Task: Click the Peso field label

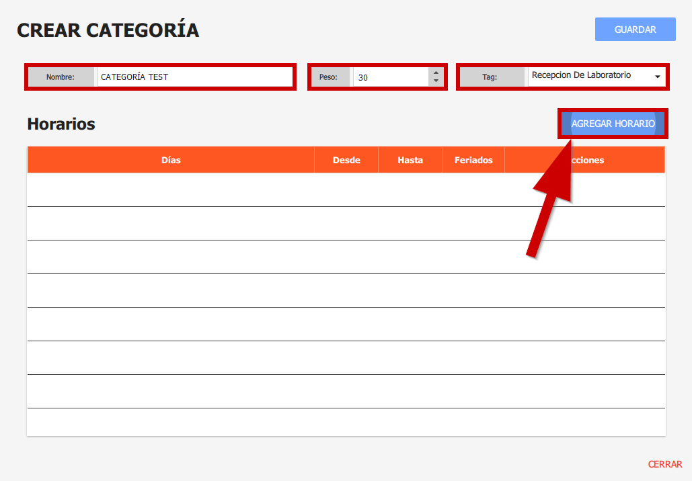Action: click(328, 77)
